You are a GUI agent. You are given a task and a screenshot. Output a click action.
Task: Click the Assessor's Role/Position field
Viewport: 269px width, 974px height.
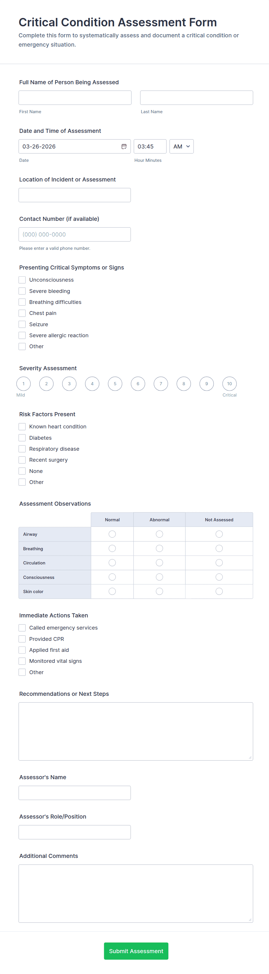[x=75, y=832]
